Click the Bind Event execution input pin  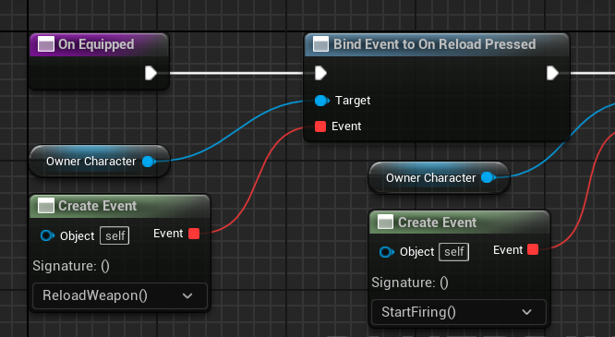(x=320, y=73)
